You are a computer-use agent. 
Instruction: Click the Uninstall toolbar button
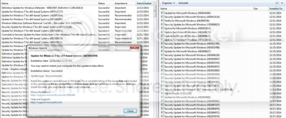point(183,3)
